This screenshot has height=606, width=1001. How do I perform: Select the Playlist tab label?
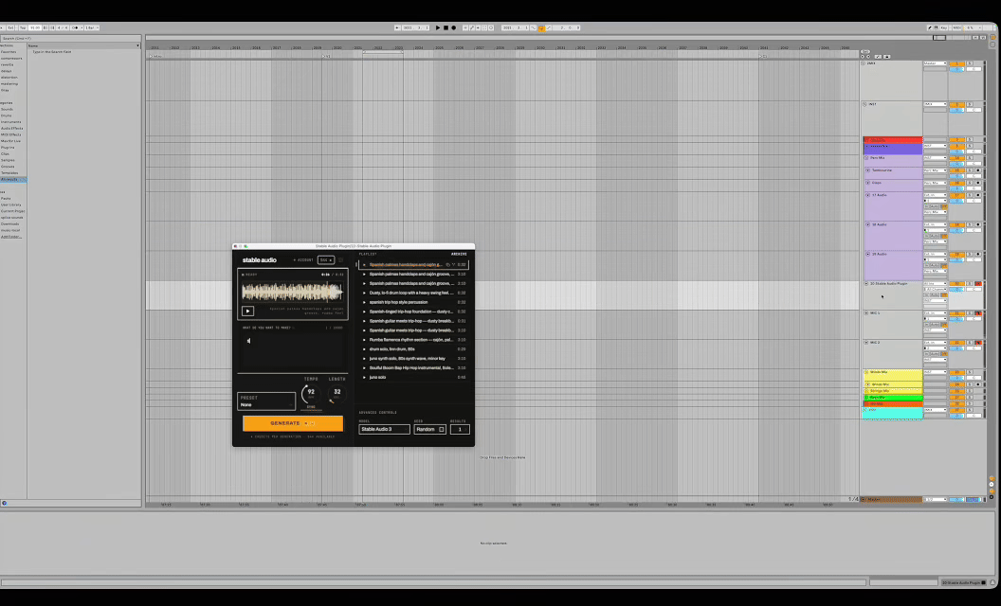coord(368,254)
